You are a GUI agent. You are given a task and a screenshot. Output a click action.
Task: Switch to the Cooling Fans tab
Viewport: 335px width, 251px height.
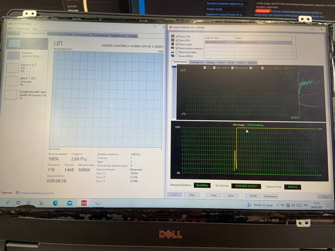pos(197,62)
